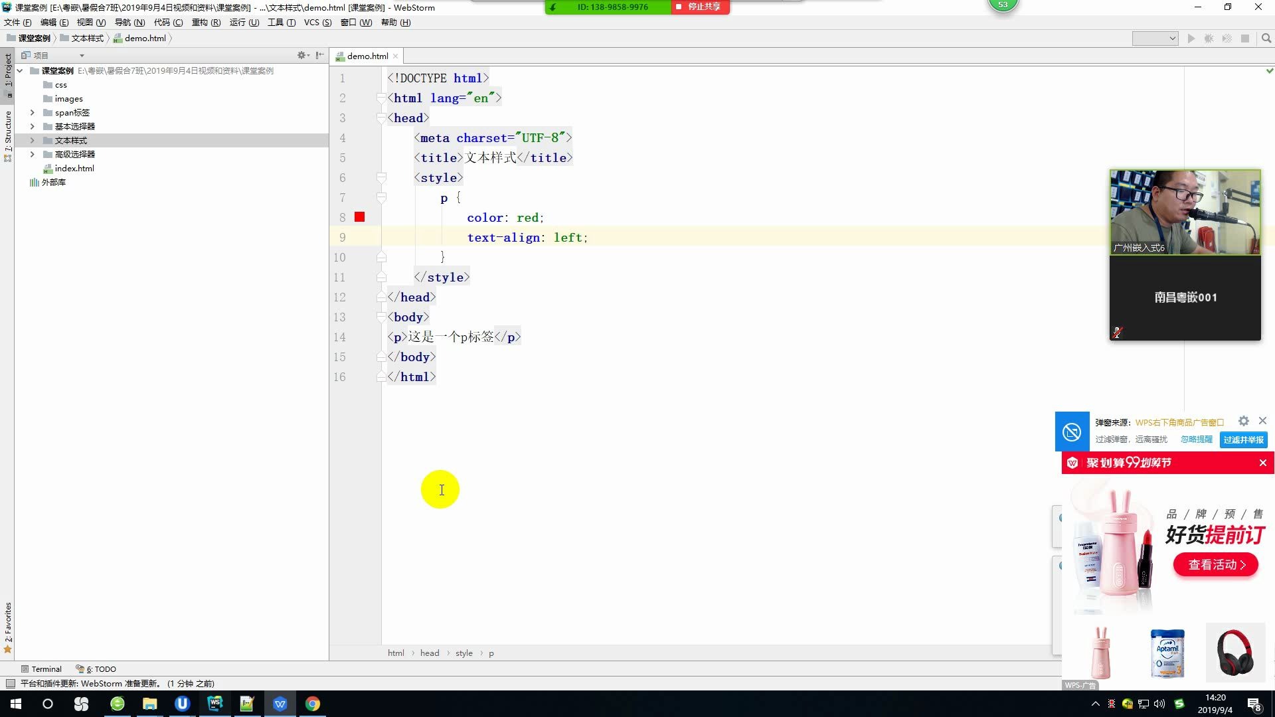
Task: Click the green Run button in the toolbar
Action: pyautogui.click(x=1191, y=39)
